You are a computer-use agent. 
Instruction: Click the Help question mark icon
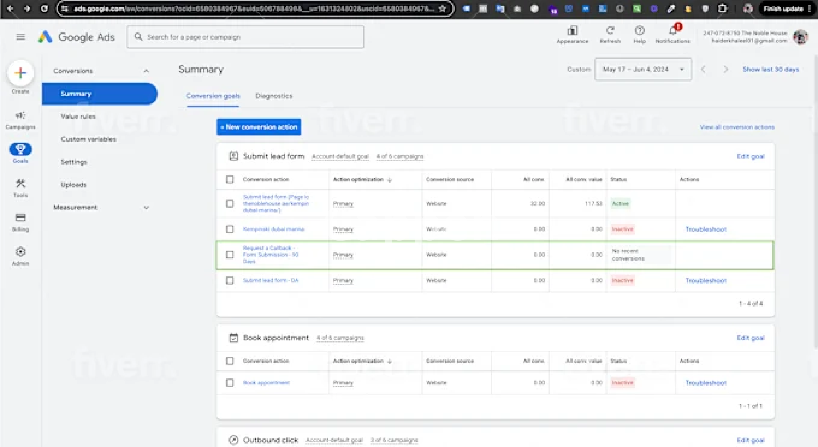point(639,31)
